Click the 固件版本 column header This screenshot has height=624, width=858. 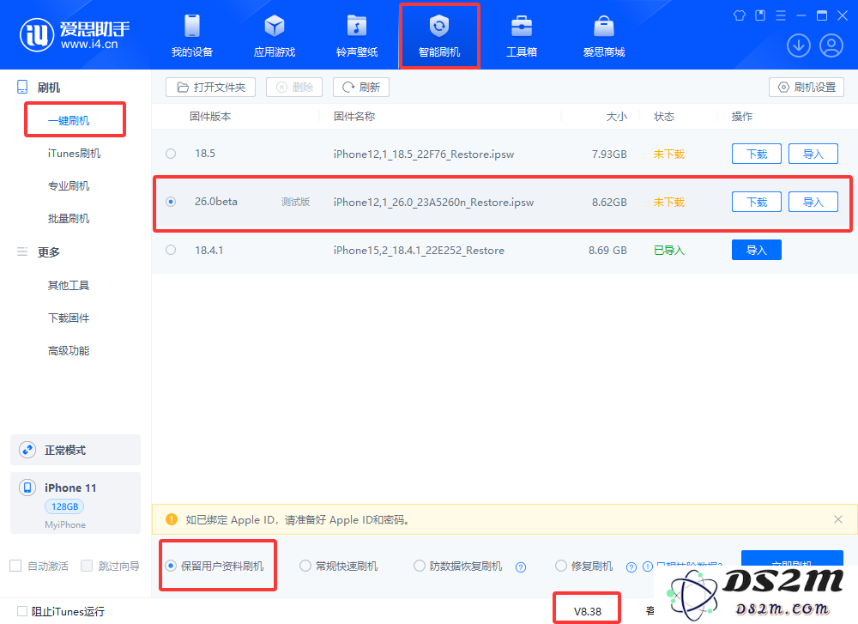pos(210,117)
